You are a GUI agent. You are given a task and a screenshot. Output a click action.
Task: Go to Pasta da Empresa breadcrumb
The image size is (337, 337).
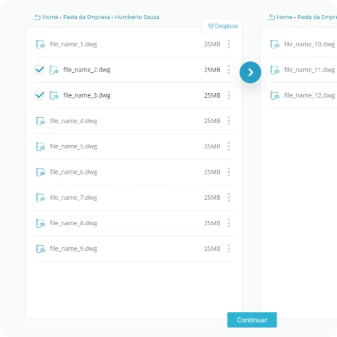(x=86, y=17)
